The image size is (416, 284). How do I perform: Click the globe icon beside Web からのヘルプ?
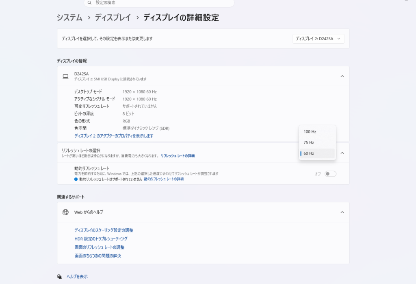[x=65, y=212]
